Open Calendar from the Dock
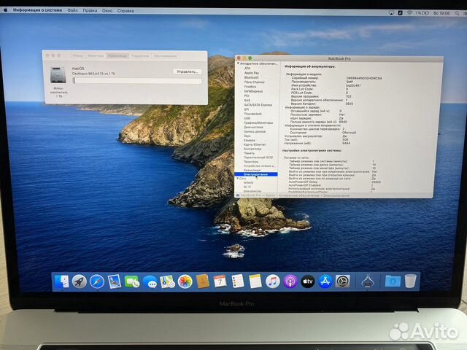Image resolution: width=467 pixels, height=350 pixels. pos(220,281)
